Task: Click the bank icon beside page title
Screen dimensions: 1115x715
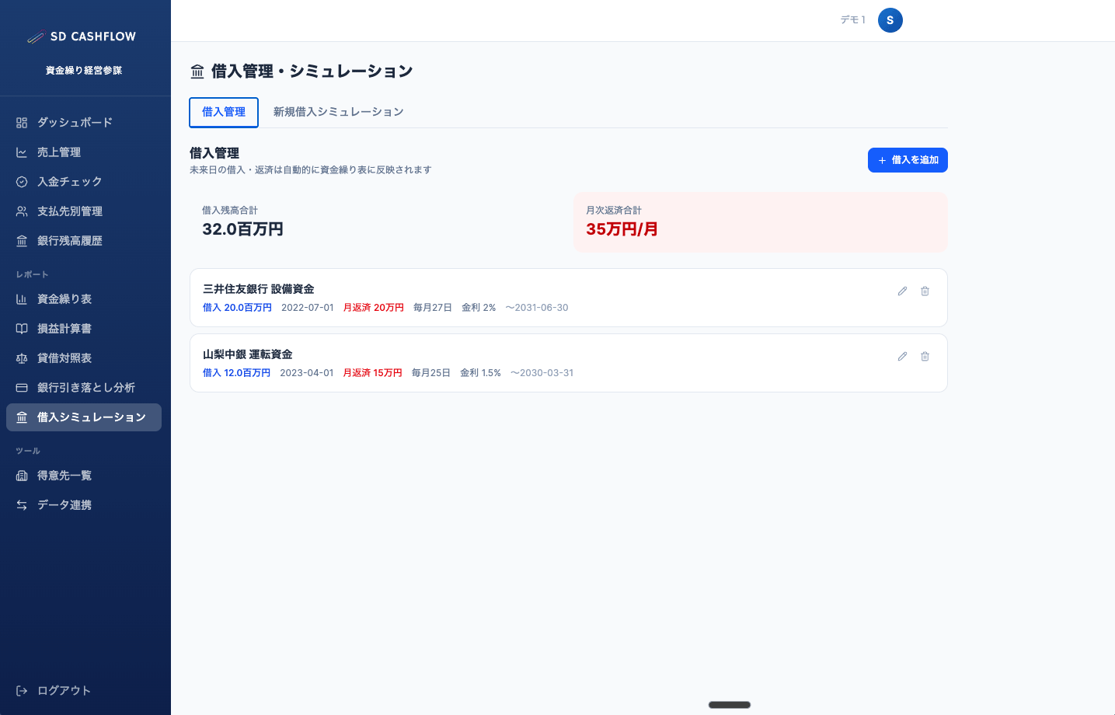Action: [x=197, y=71]
